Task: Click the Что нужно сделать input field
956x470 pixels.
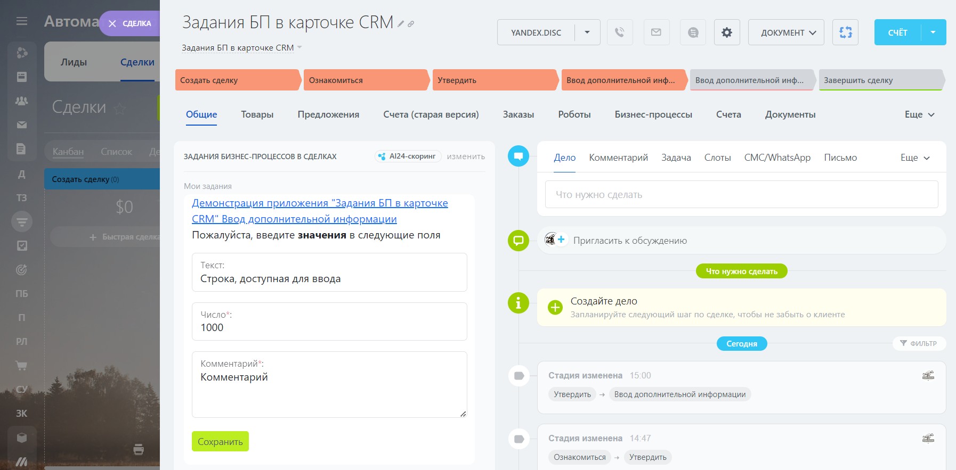Action: [x=741, y=195]
